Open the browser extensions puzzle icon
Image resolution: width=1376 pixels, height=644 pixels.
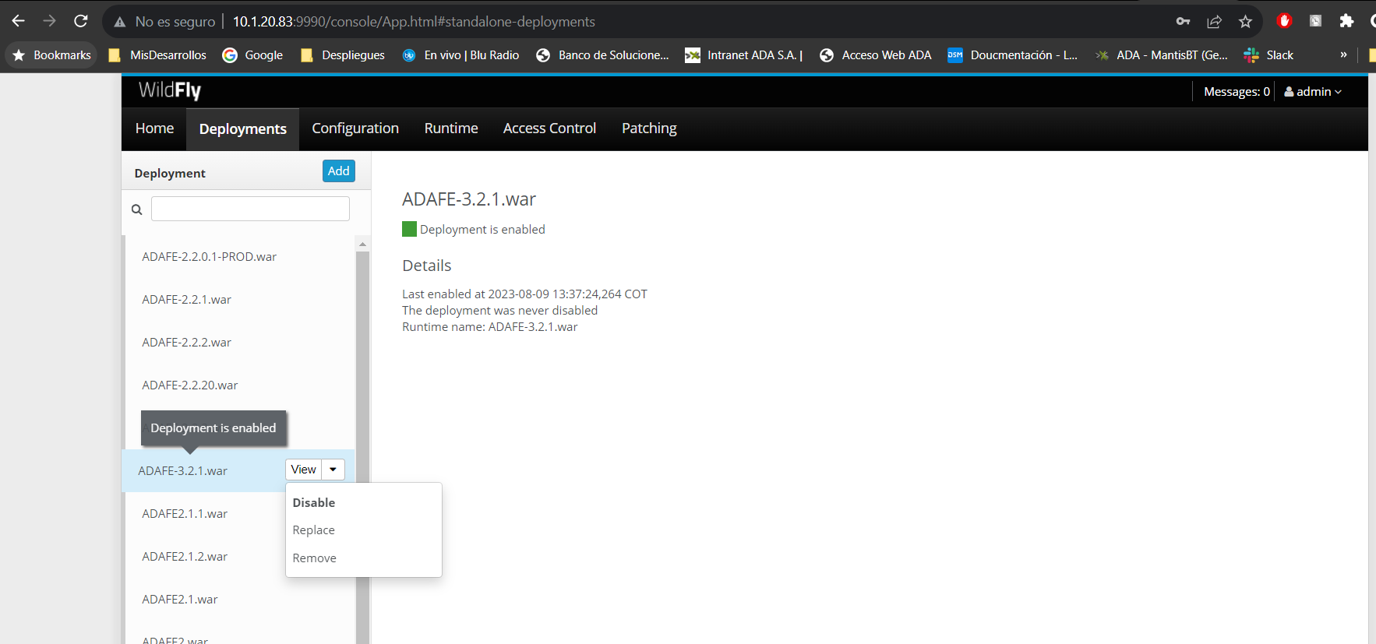[x=1346, y=21]
